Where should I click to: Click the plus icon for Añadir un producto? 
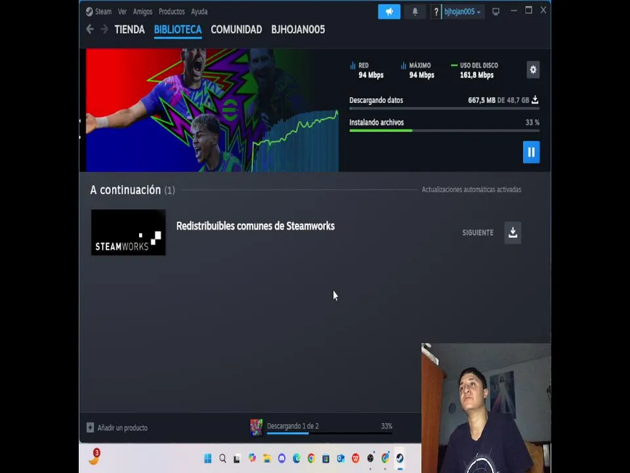pyautogui.click(x=90, y=428)
